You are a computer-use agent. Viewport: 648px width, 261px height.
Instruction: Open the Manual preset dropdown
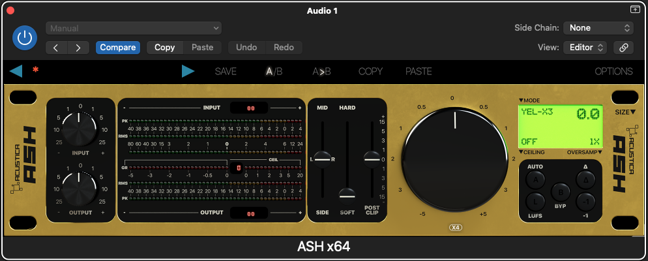134,28
